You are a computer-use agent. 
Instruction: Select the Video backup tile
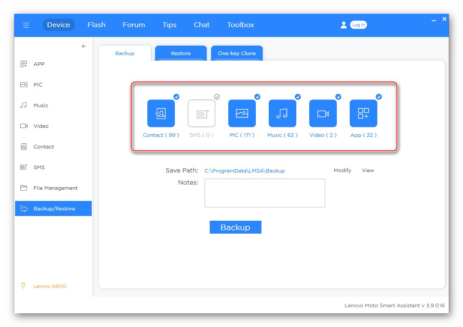tap(323, 113)
